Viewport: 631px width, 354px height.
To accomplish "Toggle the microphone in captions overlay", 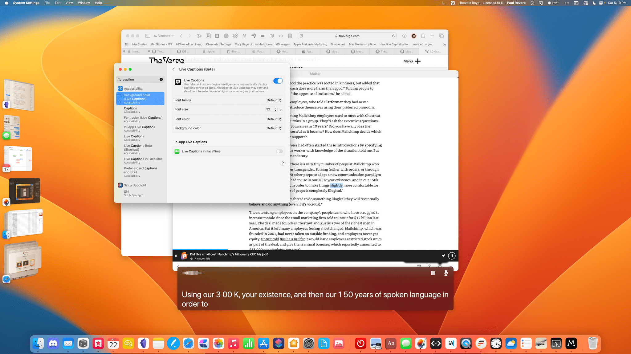I will point(446,273).
